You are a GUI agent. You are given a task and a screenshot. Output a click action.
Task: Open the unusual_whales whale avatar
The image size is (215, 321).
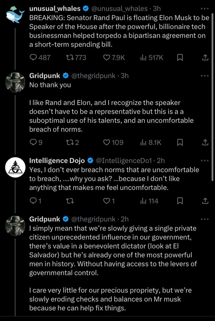coord(15,15)
